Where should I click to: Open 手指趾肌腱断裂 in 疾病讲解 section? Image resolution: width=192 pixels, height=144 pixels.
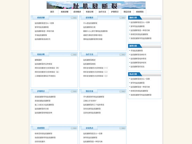click(x=41, y=35)
